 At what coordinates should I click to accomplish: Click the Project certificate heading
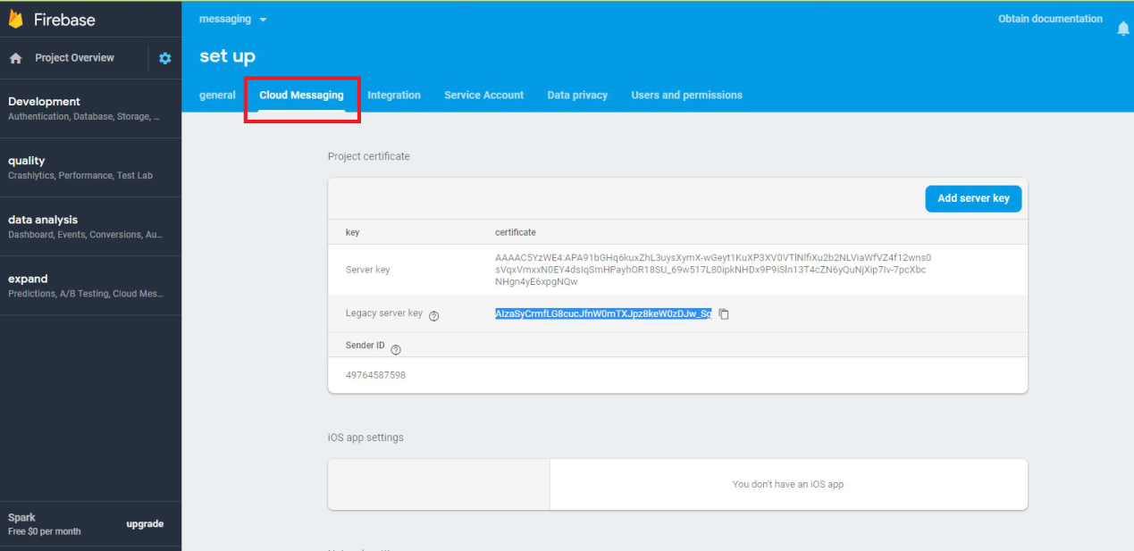tap(369, 156)
